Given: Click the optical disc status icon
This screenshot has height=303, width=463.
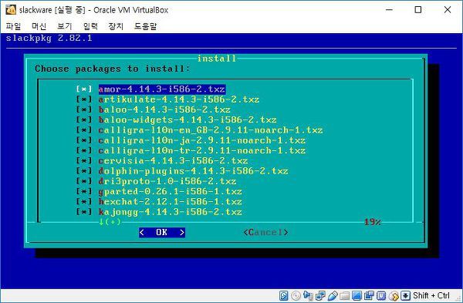Looking at the screenshot, I should coord(296,295).
